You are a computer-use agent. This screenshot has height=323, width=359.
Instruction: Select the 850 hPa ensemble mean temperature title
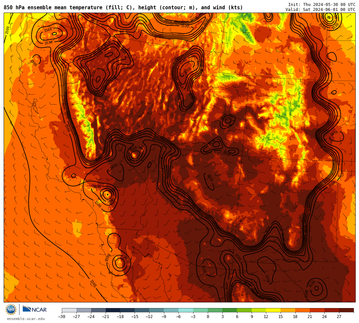[123, 8]
